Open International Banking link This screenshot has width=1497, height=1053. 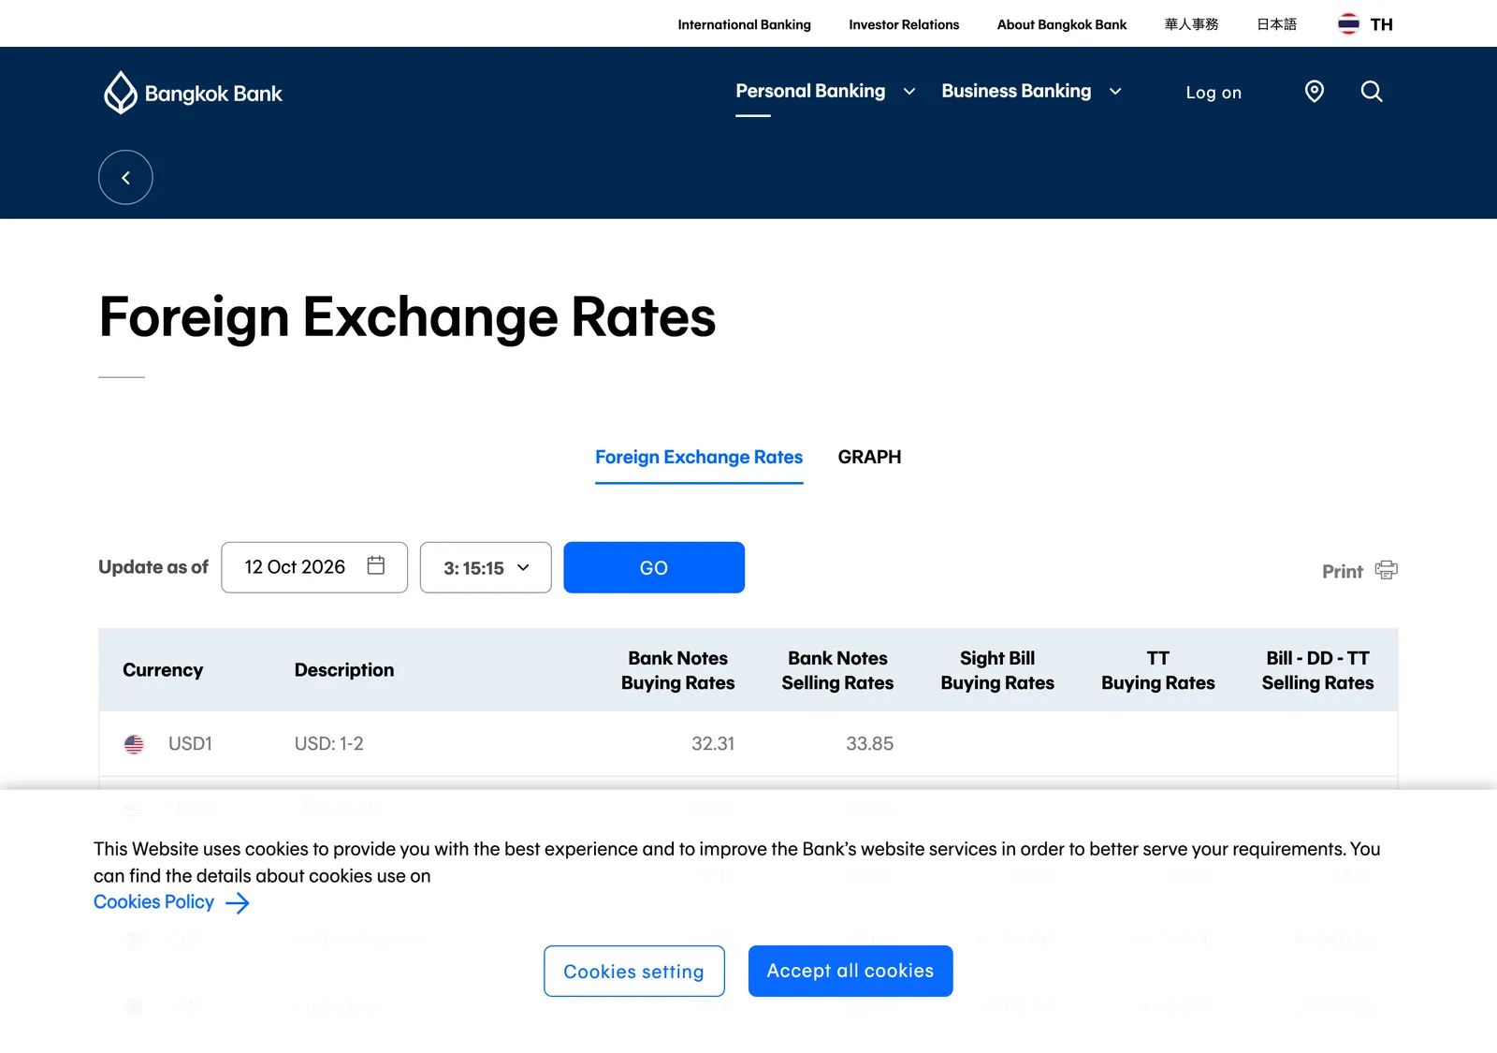pos(744,24)
